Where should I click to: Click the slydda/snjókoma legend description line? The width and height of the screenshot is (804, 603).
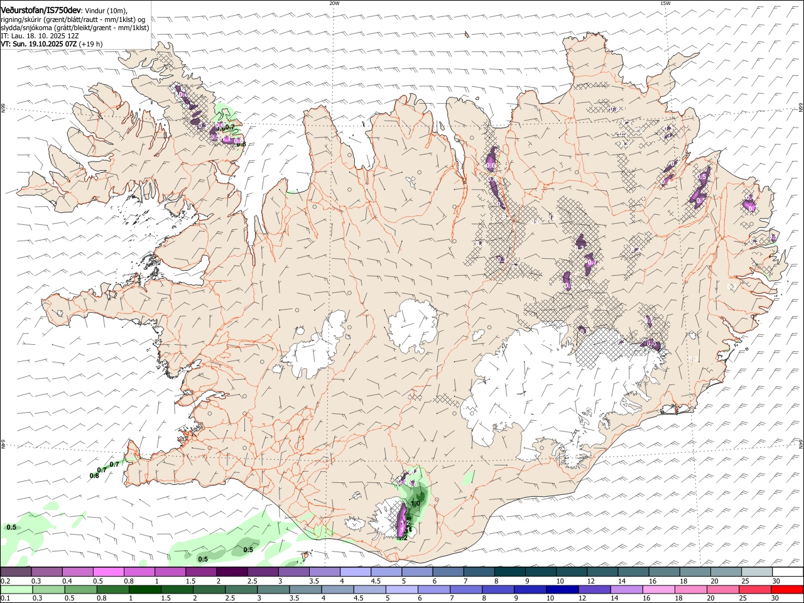click(75, 28)
